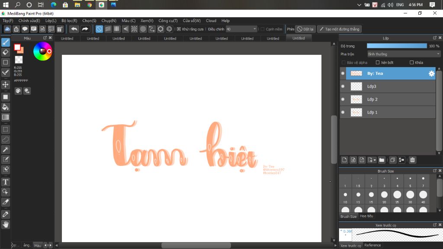Image resolution: width=443 pixels, height=249 pixels.
Task: Enable the parallel lines snap guide
Action: click(108, 29)
